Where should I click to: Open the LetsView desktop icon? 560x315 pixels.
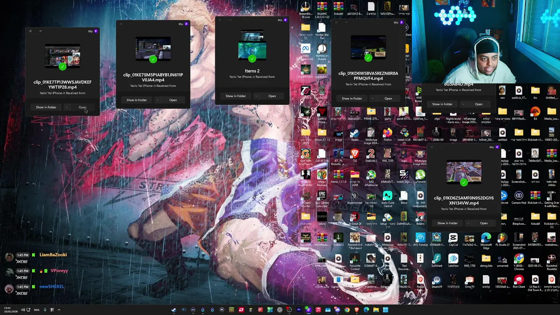tap(453, 260)
